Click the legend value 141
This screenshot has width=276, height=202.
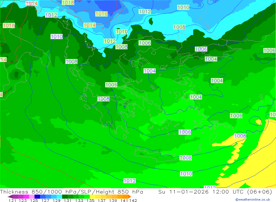(x=124, y=200)
